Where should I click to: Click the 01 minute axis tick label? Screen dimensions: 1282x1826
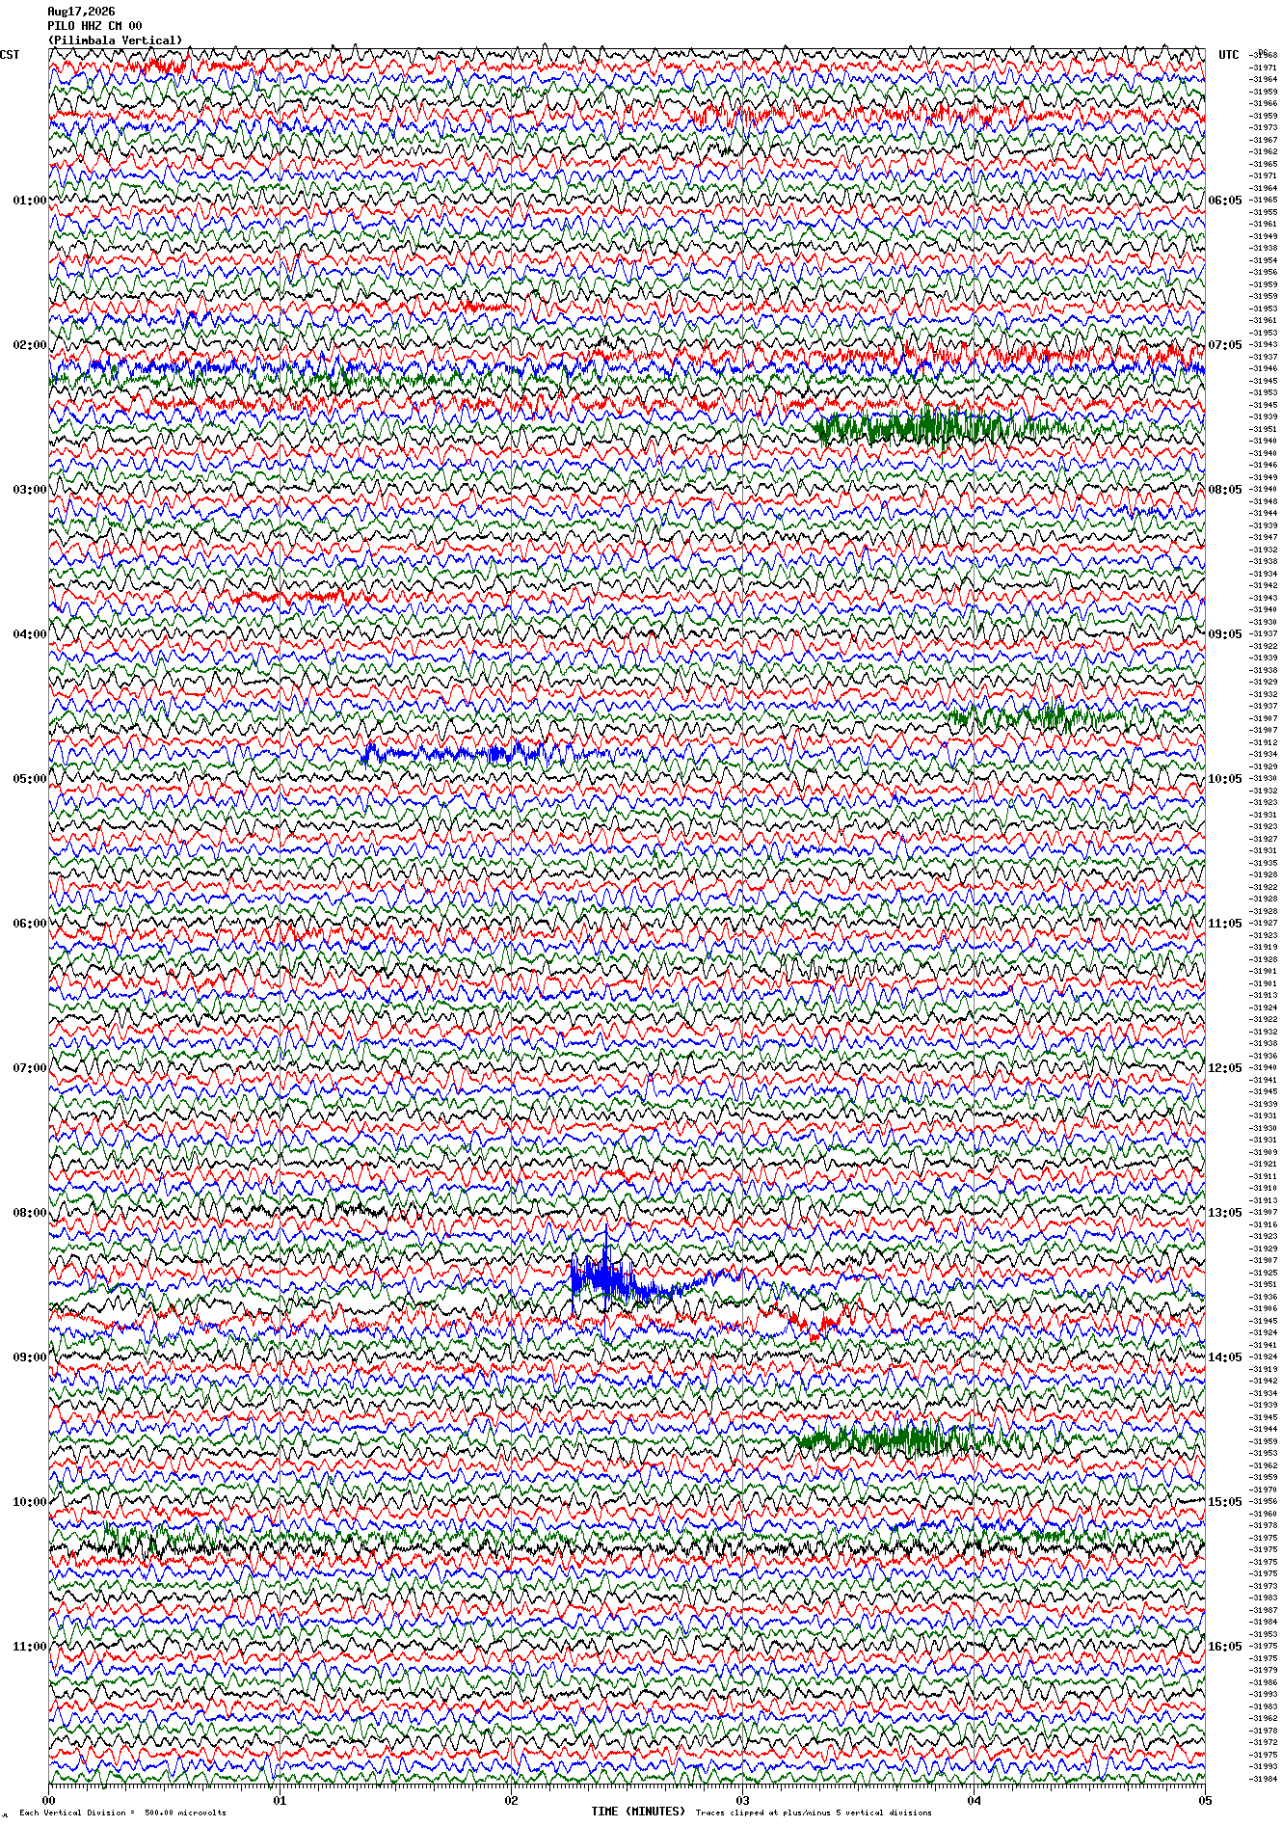pos(280,1800)
